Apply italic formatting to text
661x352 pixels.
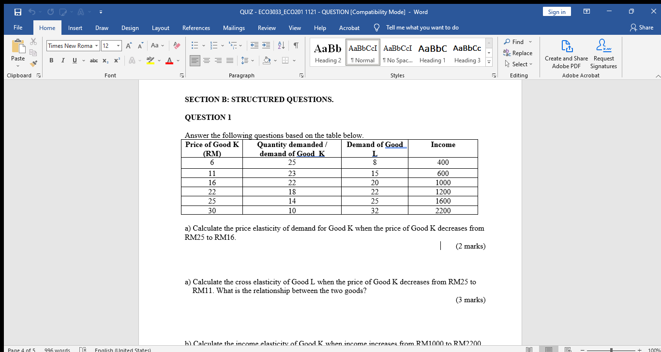(x=62, y=60)
